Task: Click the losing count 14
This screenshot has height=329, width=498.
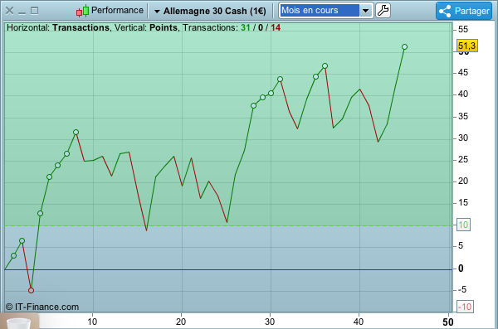Action: 276,28
